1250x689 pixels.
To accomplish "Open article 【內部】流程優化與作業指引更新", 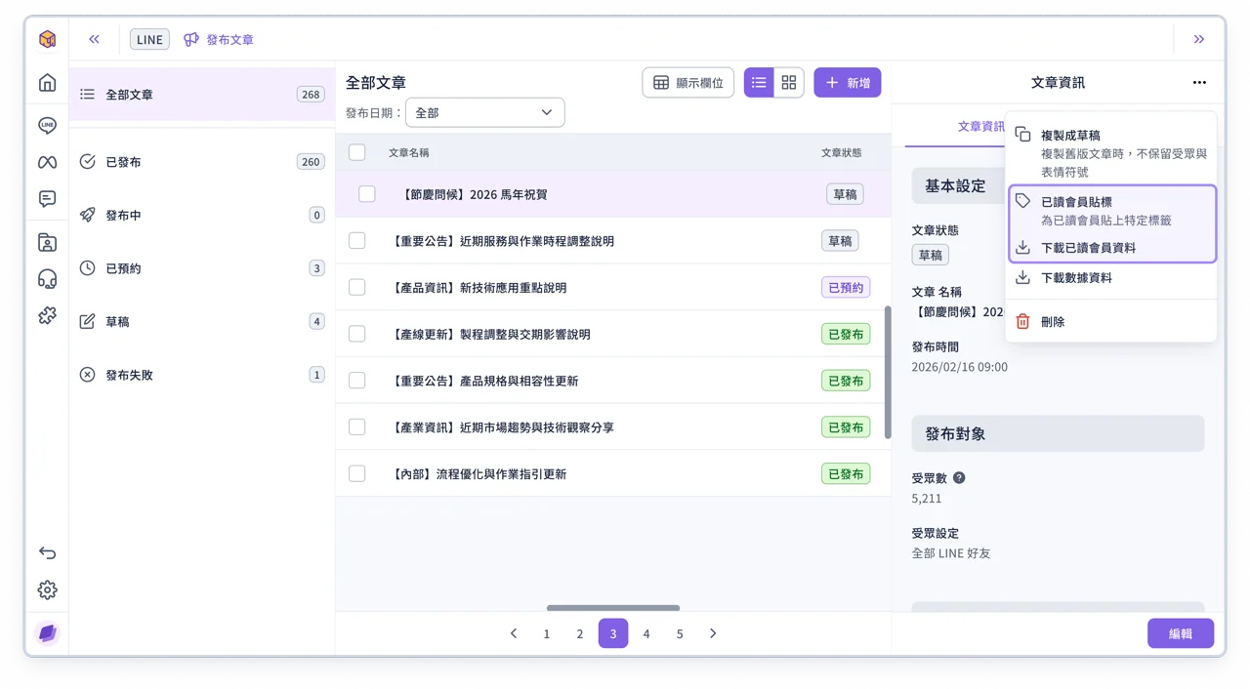I will coord(479,474).
